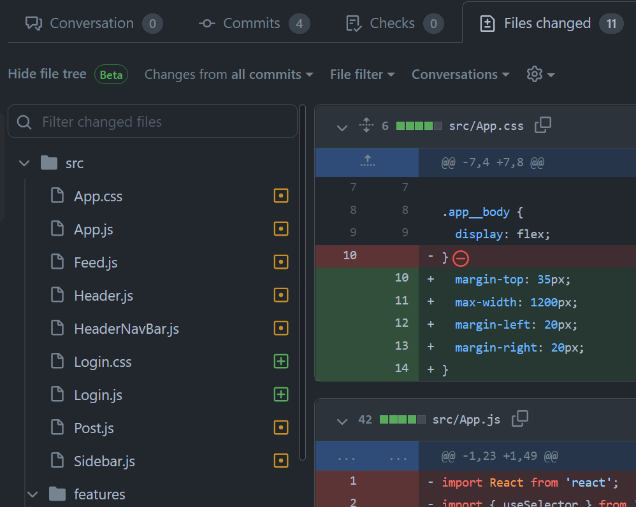Select App.css in file tree
The image size is (636, 507).
(98, 196)
